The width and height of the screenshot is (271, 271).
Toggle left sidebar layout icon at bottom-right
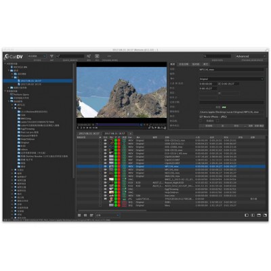pos(247,215)
